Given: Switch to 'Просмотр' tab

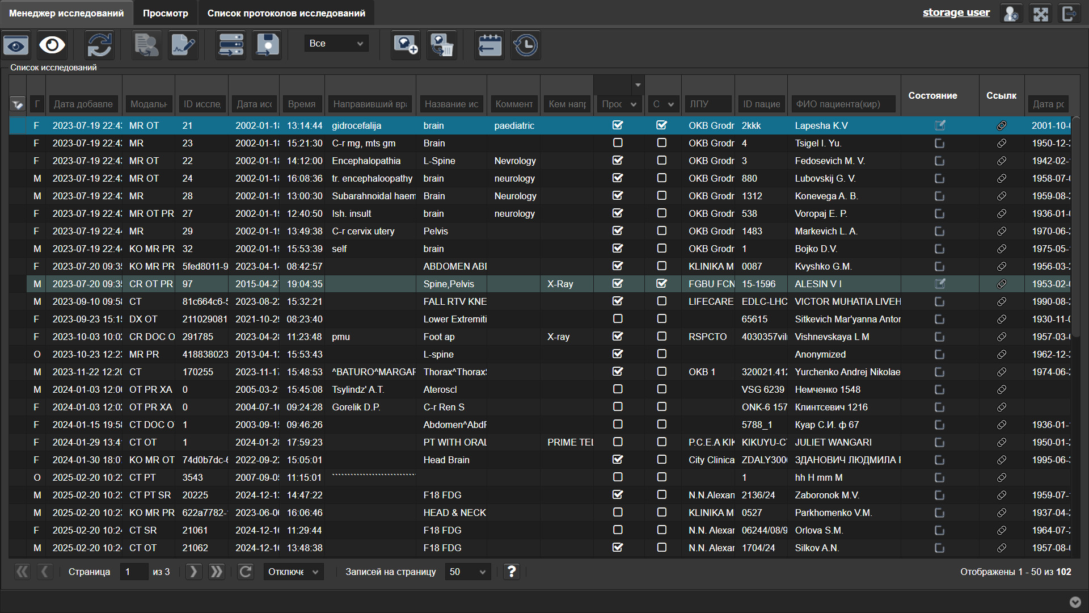Looking at the screenshot, I should (165, 13).
